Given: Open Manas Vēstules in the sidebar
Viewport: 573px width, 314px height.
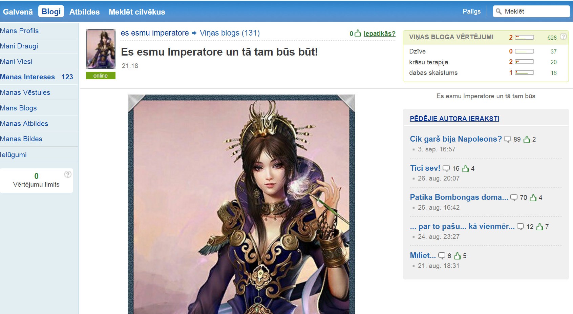Looking at the screenshot, I should [x=25, y=92].
